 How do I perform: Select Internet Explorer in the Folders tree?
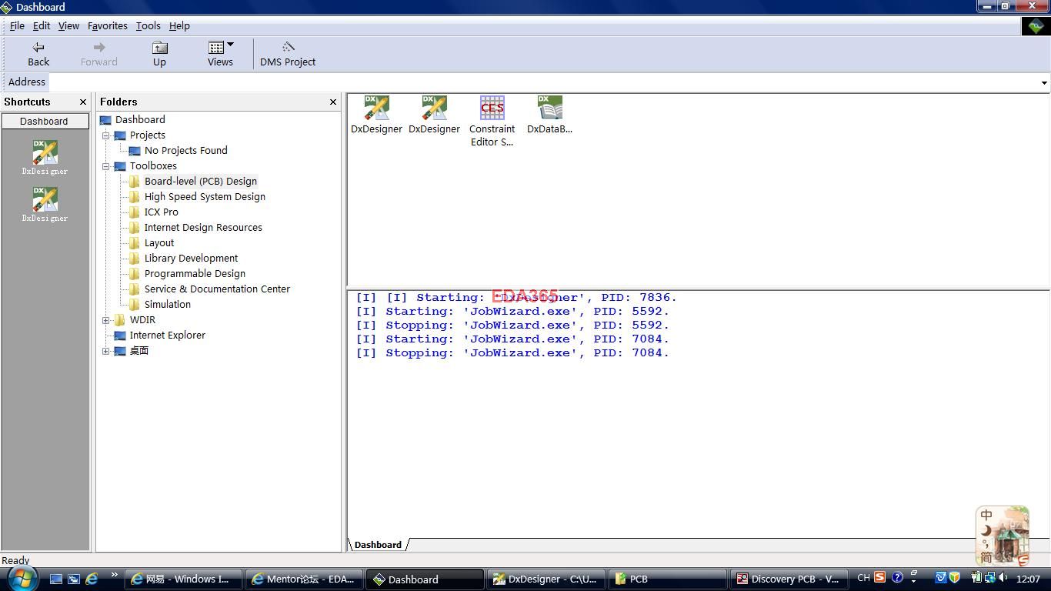coord(167,335)
